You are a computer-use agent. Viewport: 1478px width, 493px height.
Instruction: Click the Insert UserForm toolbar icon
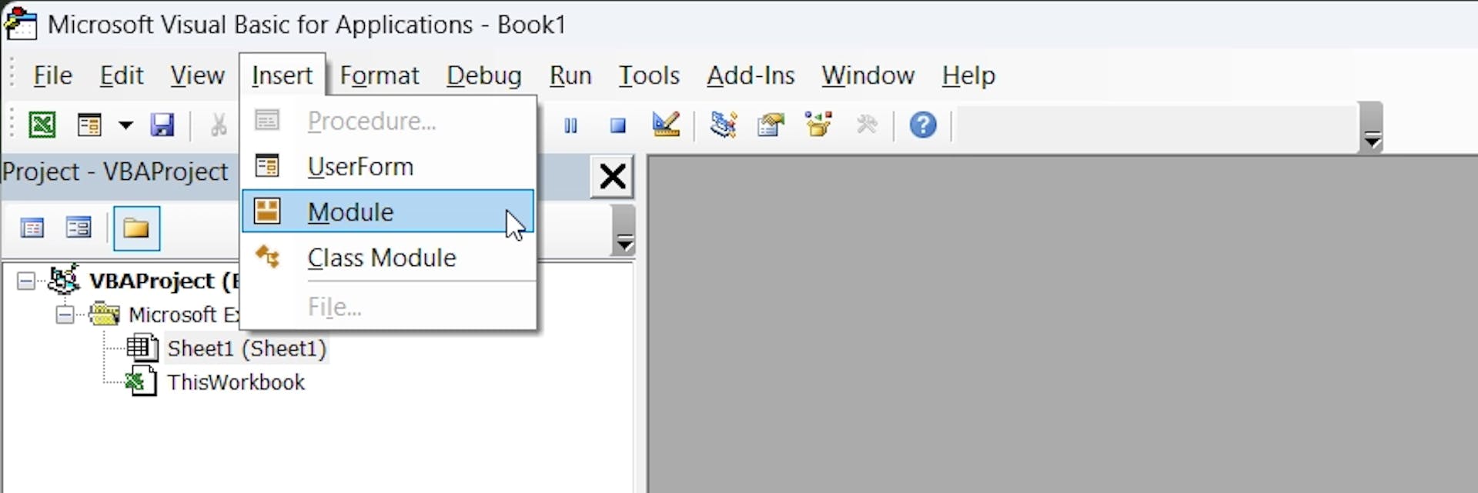90,125
